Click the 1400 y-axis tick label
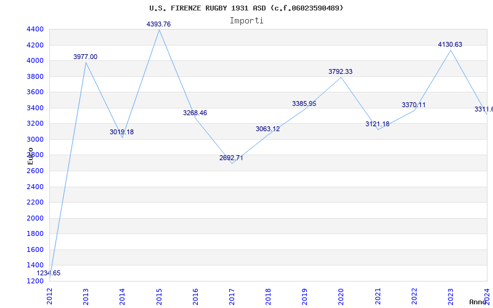This screenshot has width=493, height=308. tap(35, 265)
